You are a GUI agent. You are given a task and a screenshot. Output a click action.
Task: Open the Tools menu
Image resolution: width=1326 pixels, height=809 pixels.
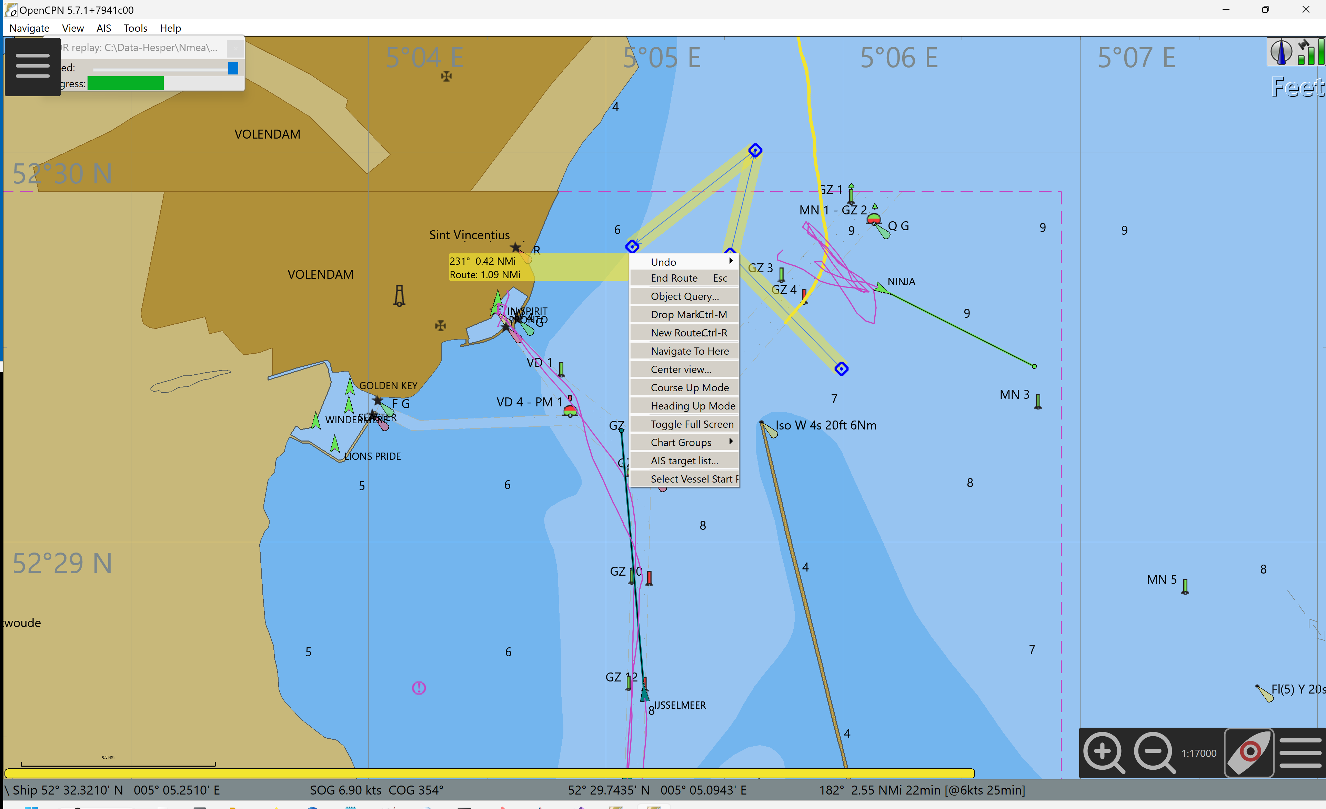135,28
